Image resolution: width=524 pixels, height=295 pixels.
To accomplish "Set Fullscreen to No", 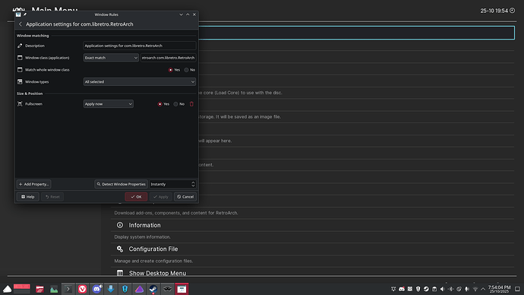I will point(175,104).
